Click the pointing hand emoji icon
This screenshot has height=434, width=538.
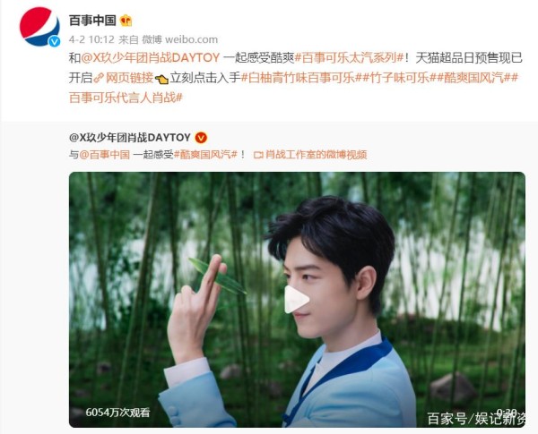161,79
